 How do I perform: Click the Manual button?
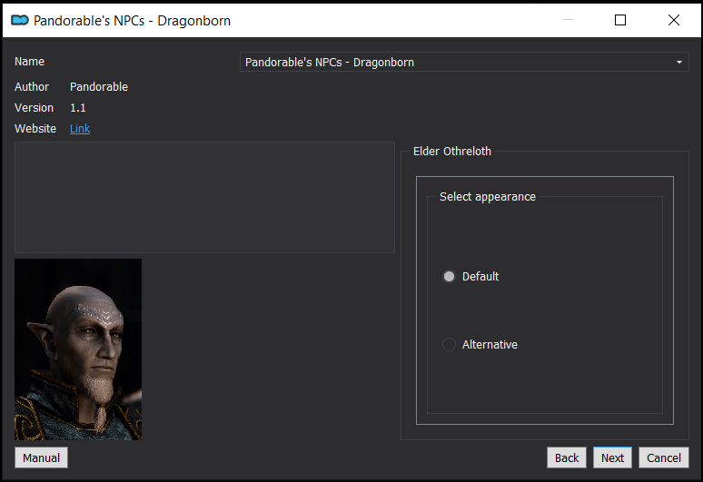(x=41, y=457)
